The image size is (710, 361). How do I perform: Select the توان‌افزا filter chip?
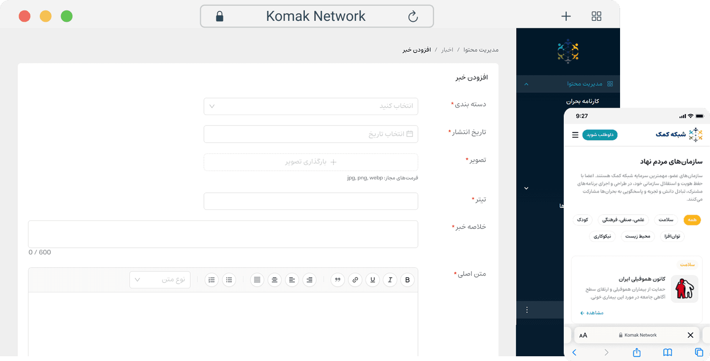point(672,236)
